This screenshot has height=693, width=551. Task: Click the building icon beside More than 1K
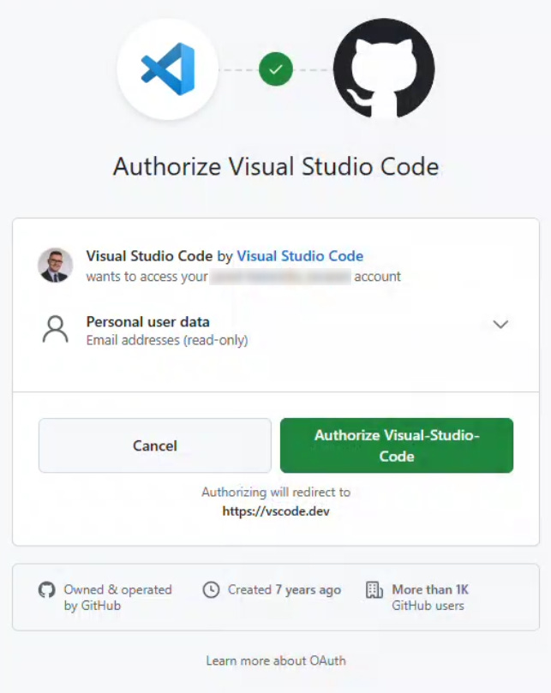click(374, 589)
